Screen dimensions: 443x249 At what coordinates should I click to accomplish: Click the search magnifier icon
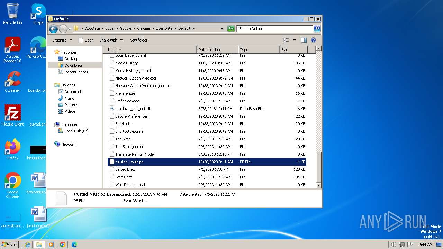pyautogui.click(x=317, y=29)
